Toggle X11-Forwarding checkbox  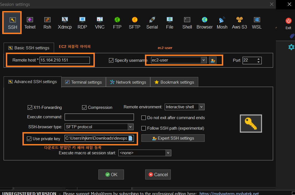coord(30,107)
